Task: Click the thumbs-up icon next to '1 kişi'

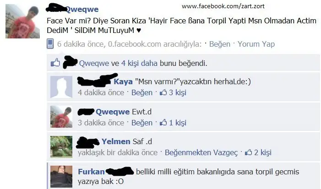Action: 163,123
